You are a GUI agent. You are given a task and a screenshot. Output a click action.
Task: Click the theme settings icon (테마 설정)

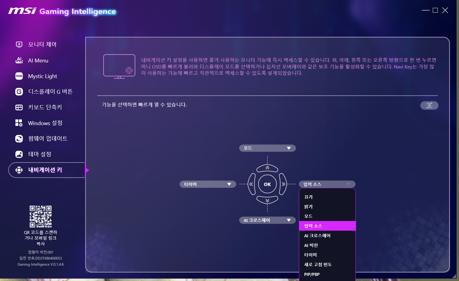coord(19,154)
